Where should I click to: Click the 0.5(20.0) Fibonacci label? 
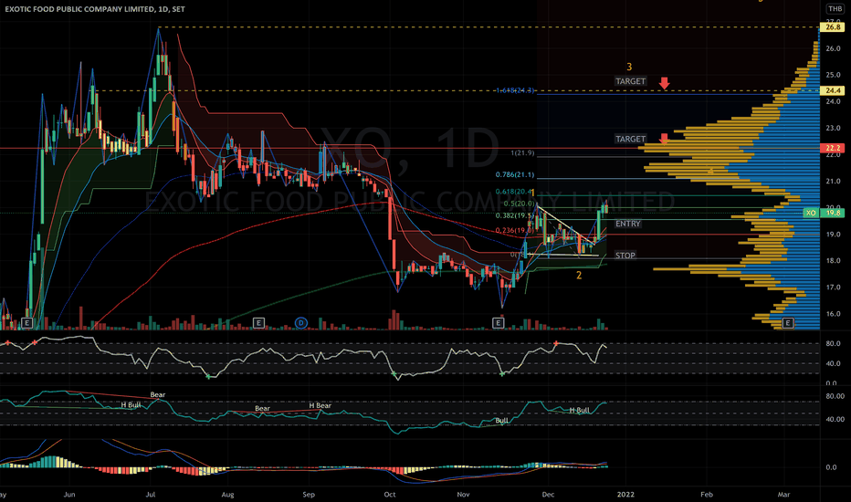pyautogui.click(x=519, y=204)
